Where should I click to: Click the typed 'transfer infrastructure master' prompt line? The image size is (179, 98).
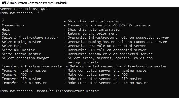tap(49, 91)
